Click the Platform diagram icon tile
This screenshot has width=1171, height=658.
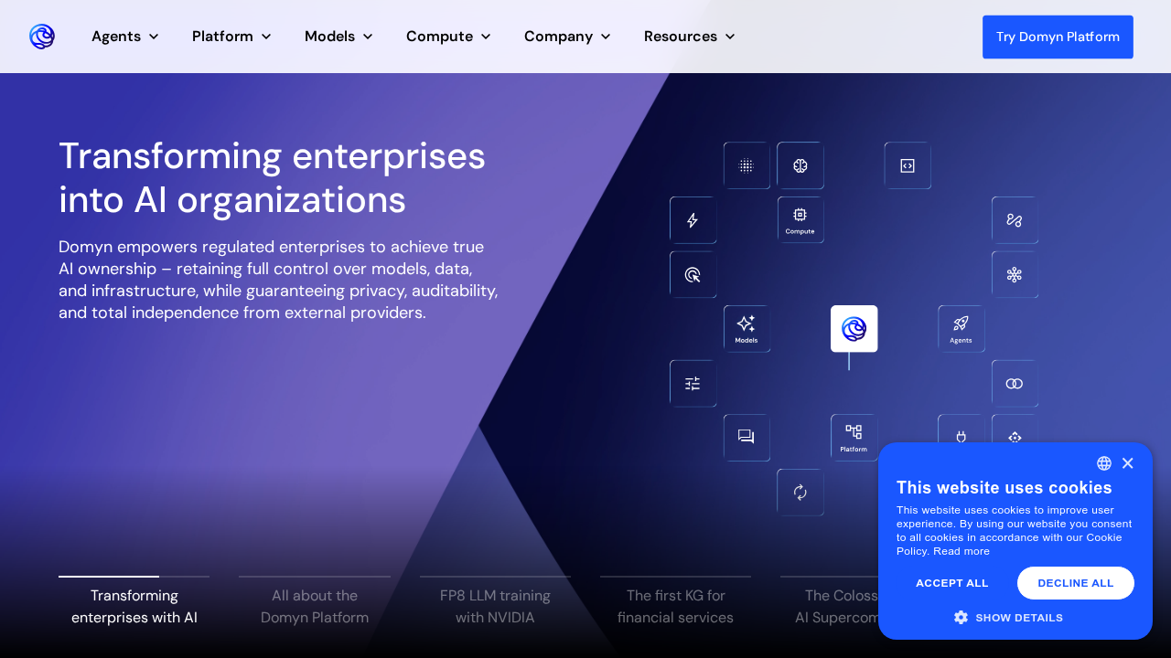854,437
